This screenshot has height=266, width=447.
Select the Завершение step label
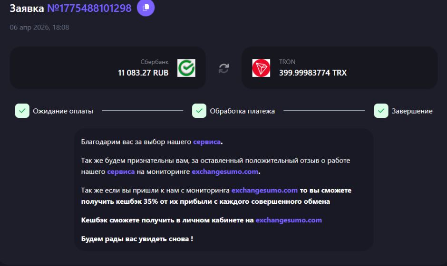[412, 111]
